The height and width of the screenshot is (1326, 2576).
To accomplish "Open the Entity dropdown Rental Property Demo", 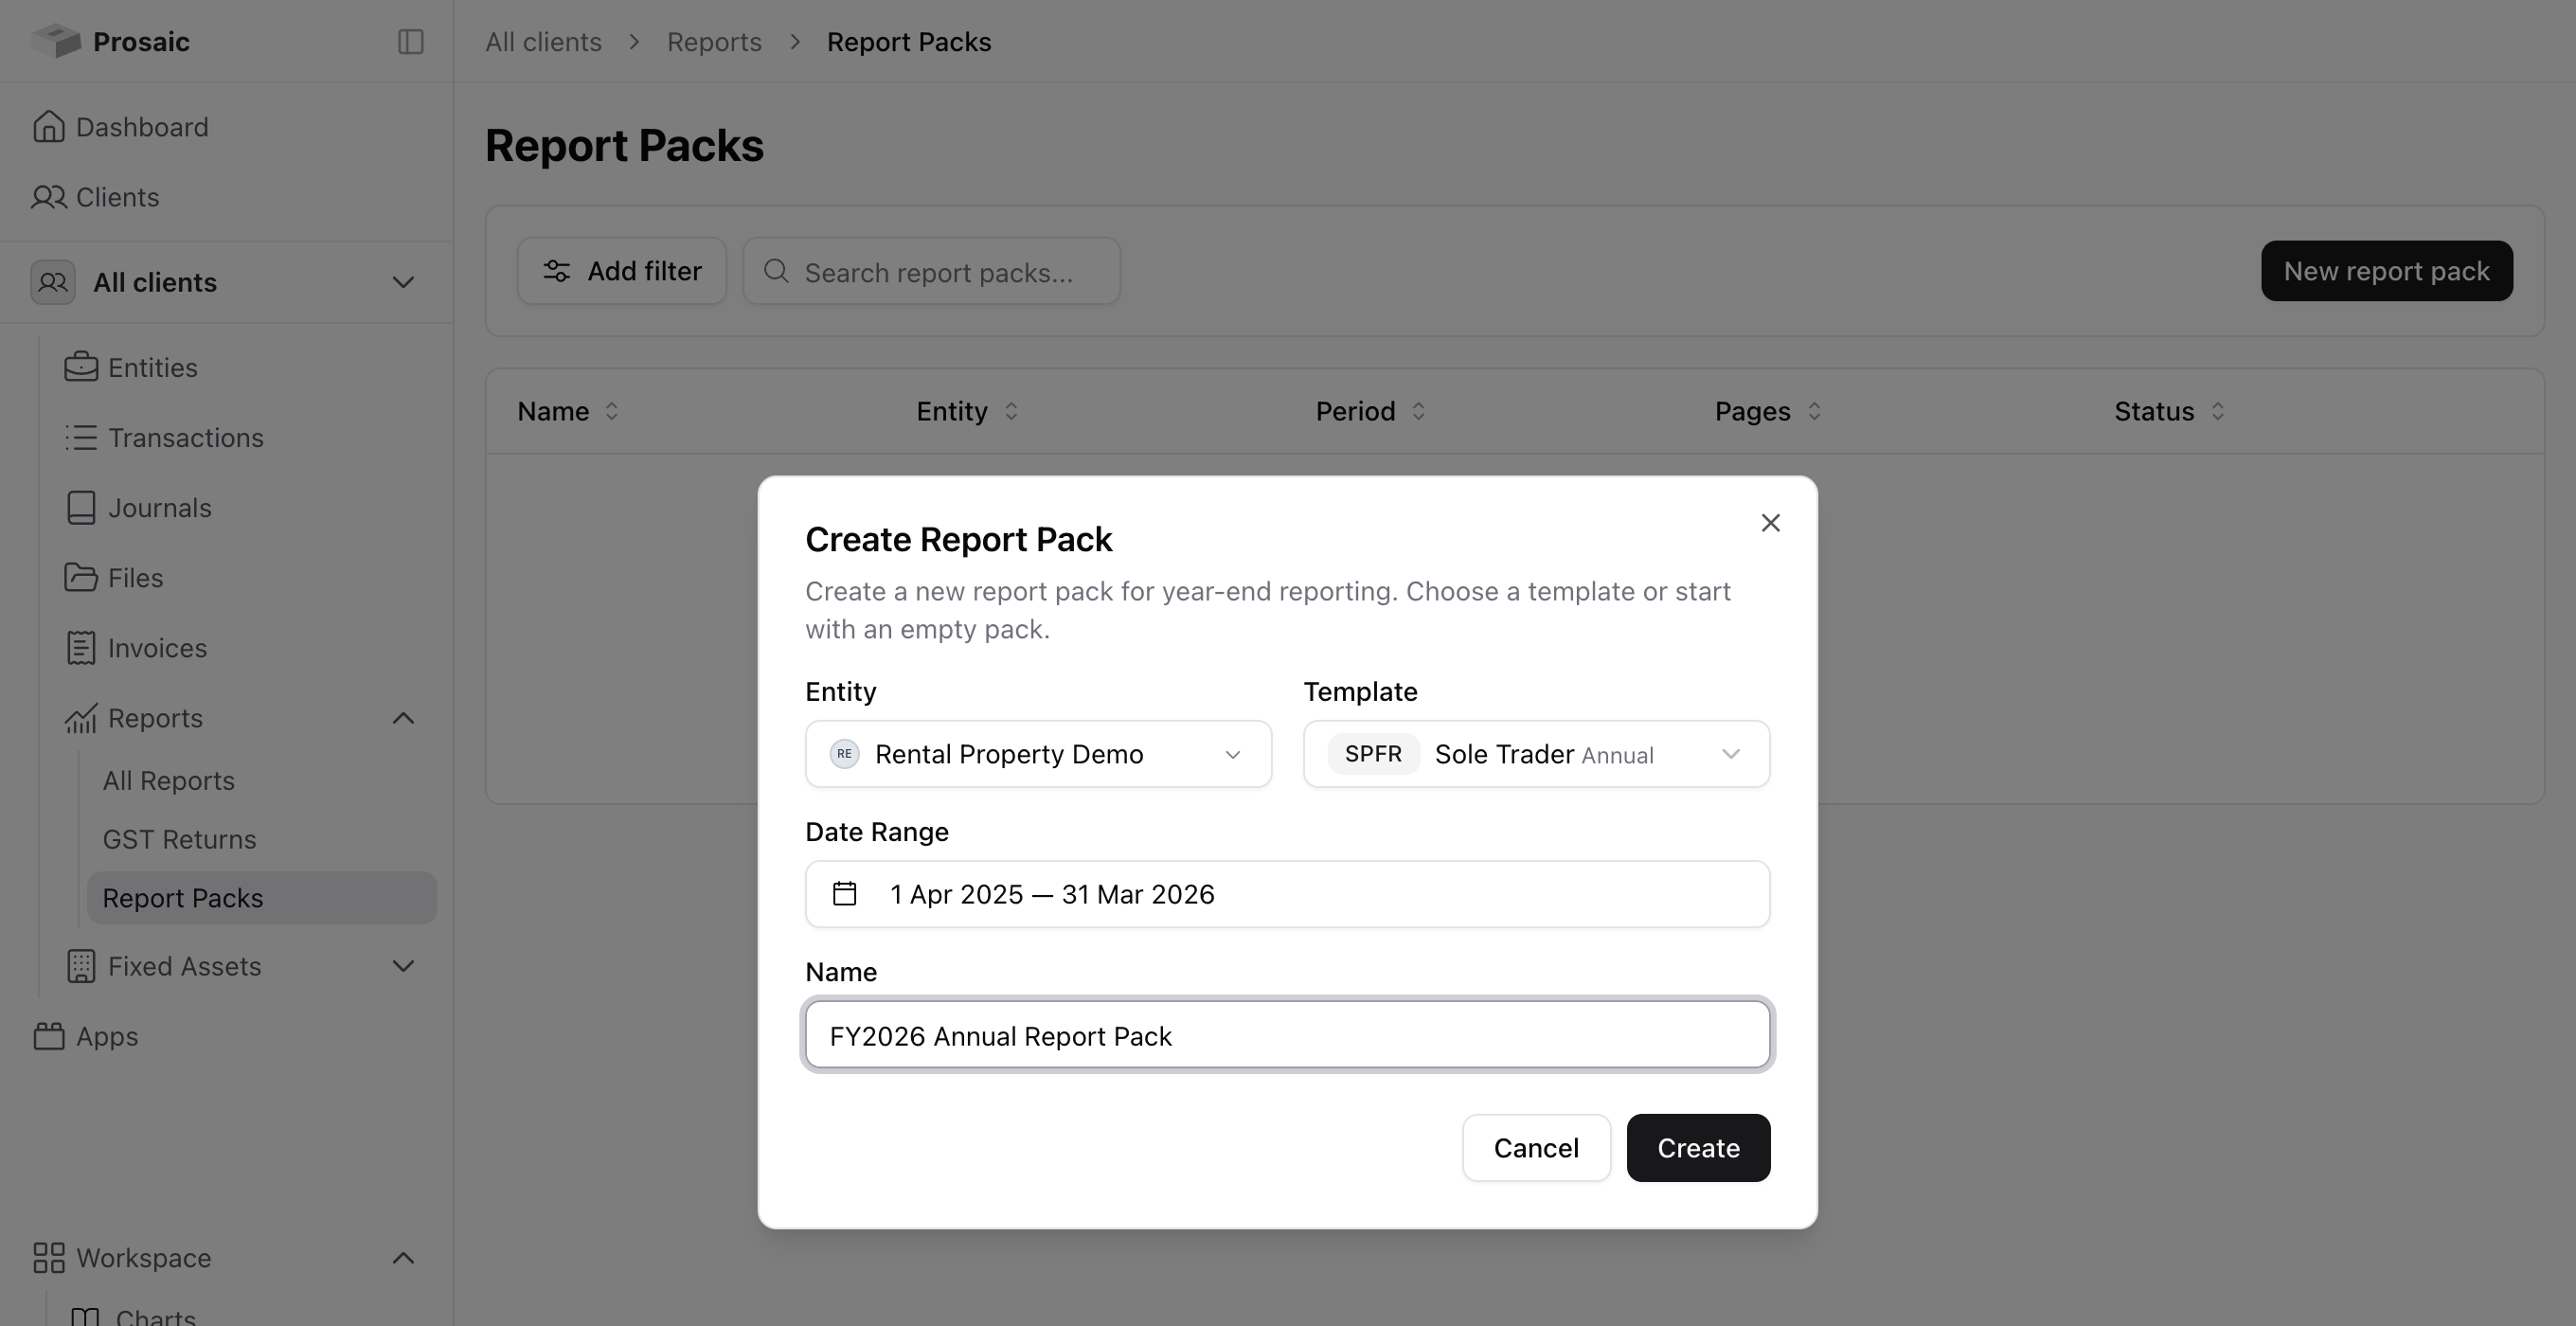I will click(1038, 754).
